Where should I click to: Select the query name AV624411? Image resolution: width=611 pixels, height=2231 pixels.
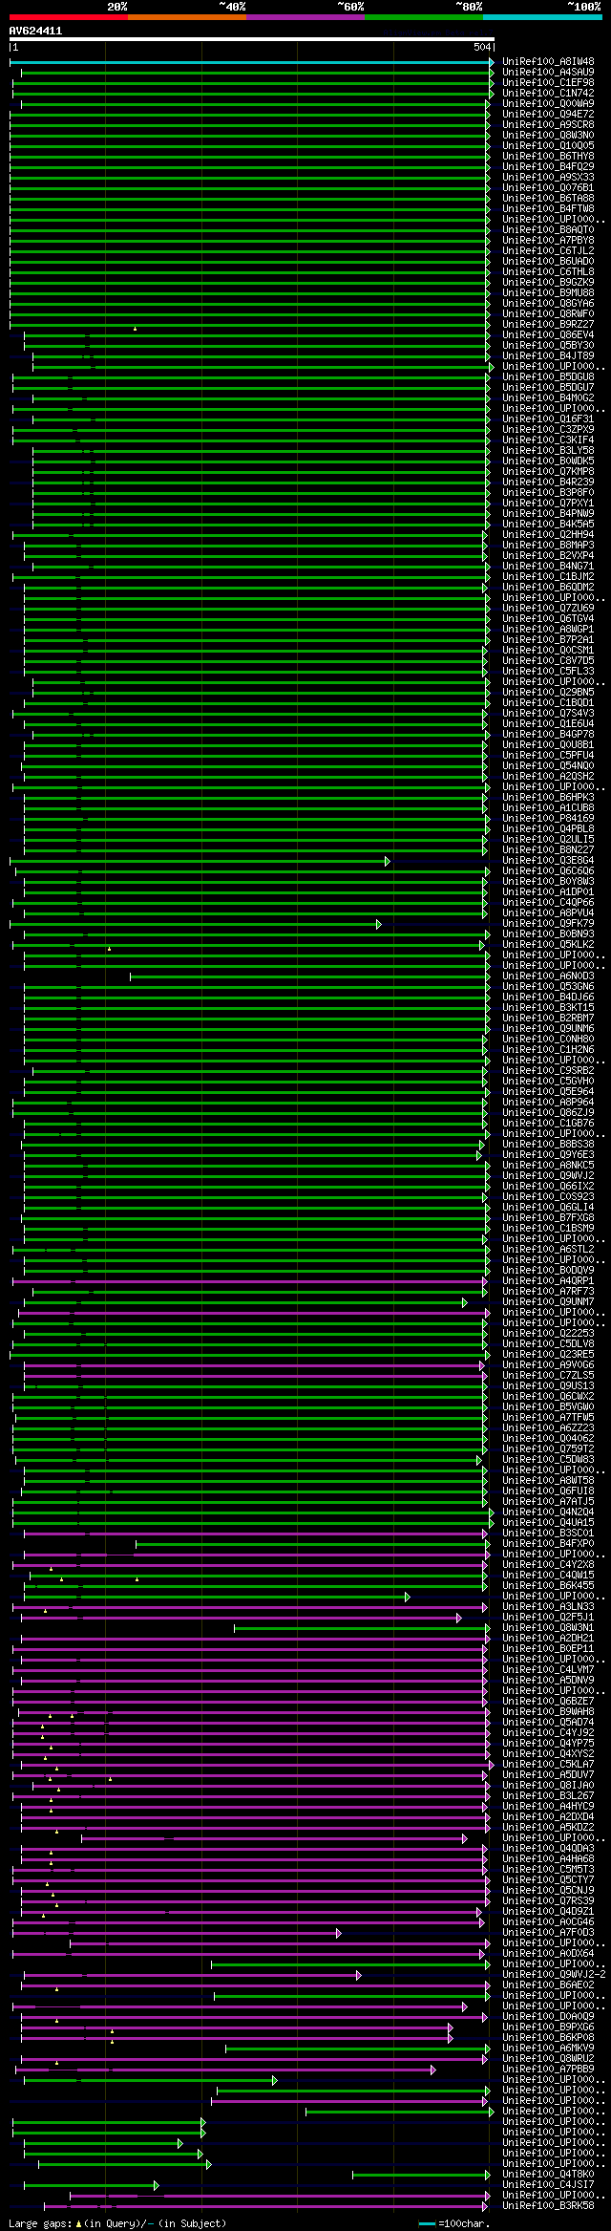(x=35, y=31)
